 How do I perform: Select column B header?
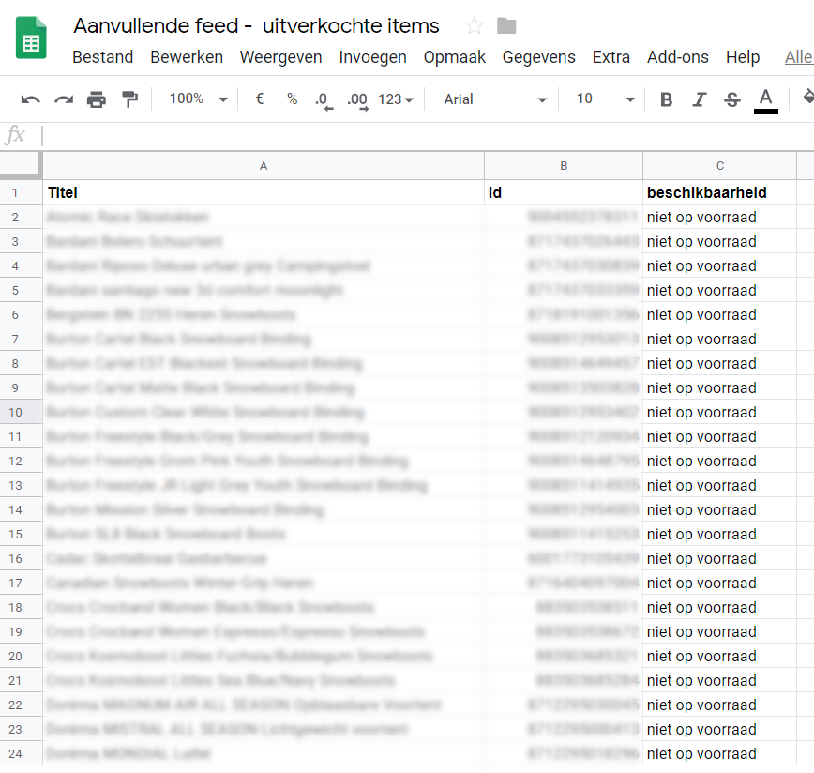pyautogui.click(x=564, y=166)
